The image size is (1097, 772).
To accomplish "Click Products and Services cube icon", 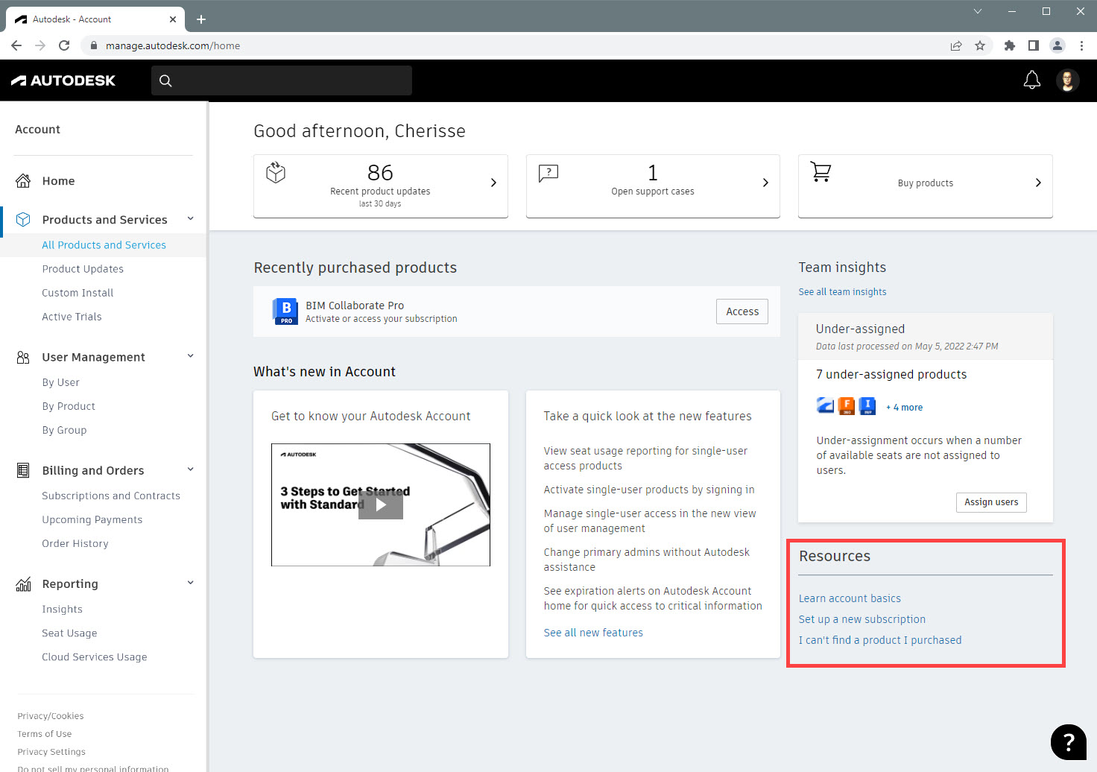I will click(23, 220).
